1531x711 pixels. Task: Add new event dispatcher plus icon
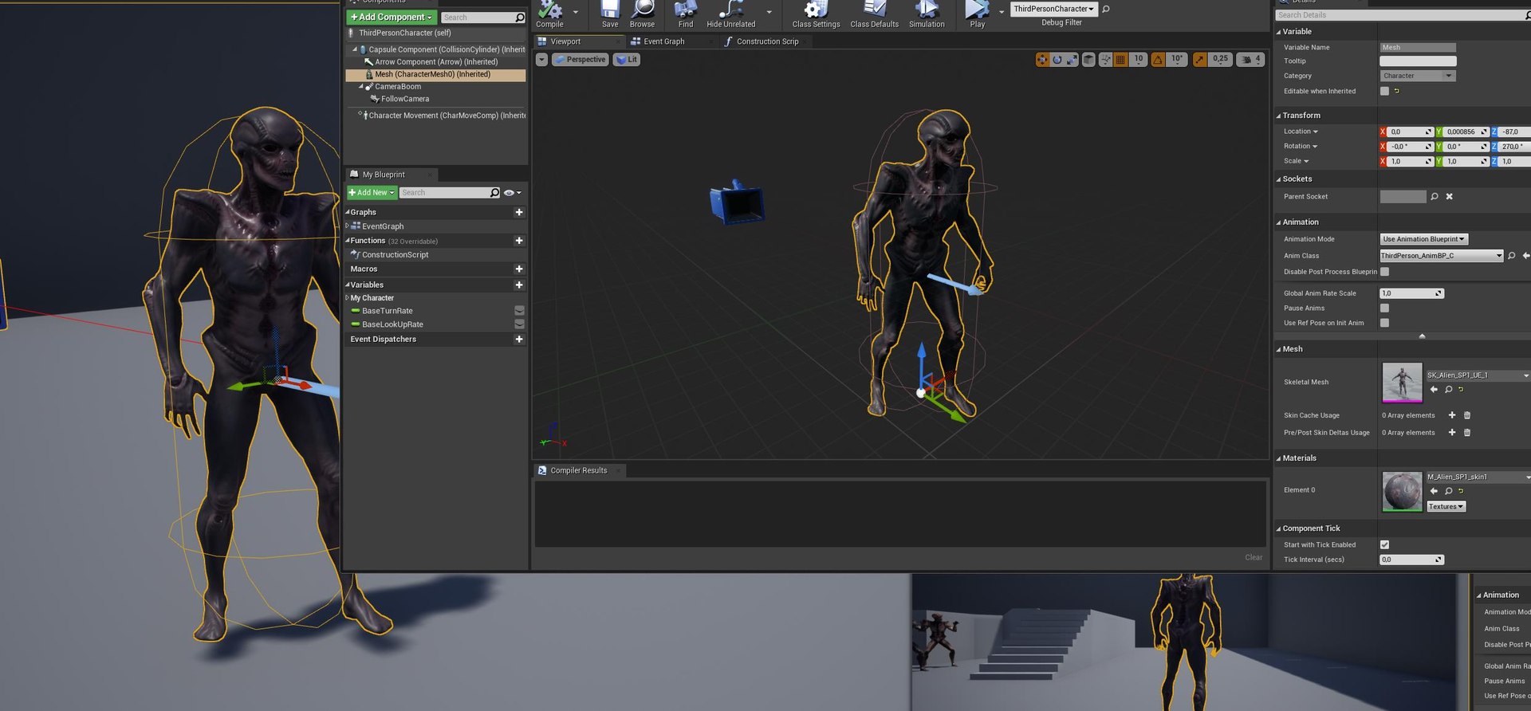pyautogui.click(x=519, y=340)
